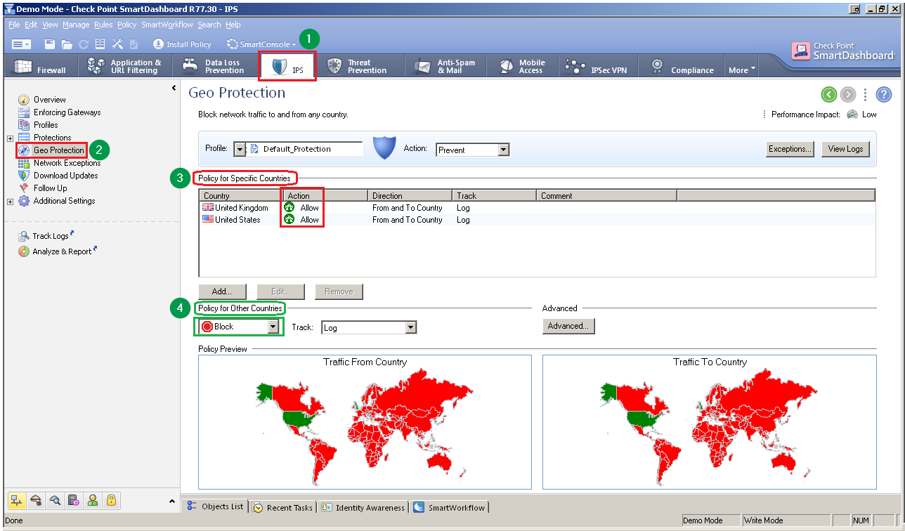Viewport: 905px width, 531px height.
Task: Open the Policy menu
Action: [126, 25]
